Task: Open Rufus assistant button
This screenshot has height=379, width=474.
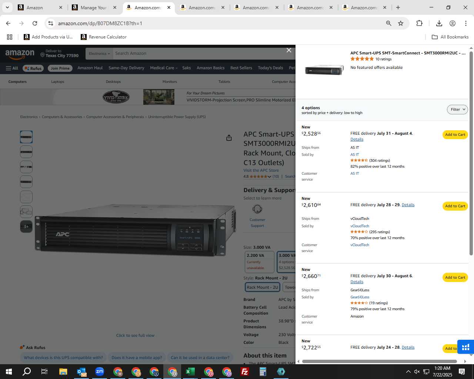Action: point(33,68)
